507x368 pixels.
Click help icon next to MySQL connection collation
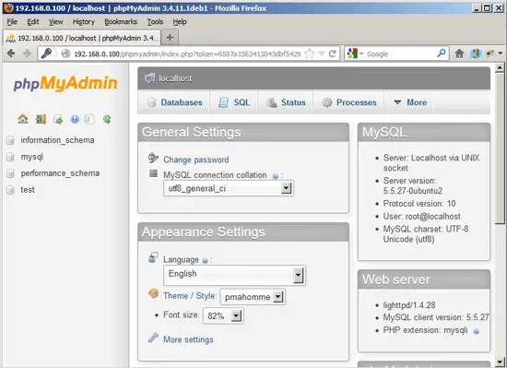coord(276,176)
